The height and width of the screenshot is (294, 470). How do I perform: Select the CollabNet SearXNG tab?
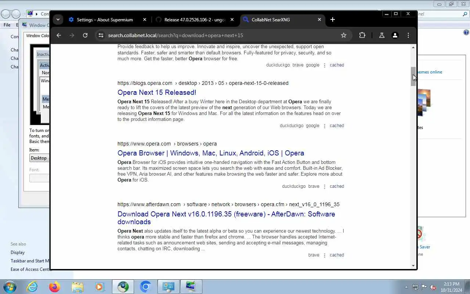[x=271, y=19]
